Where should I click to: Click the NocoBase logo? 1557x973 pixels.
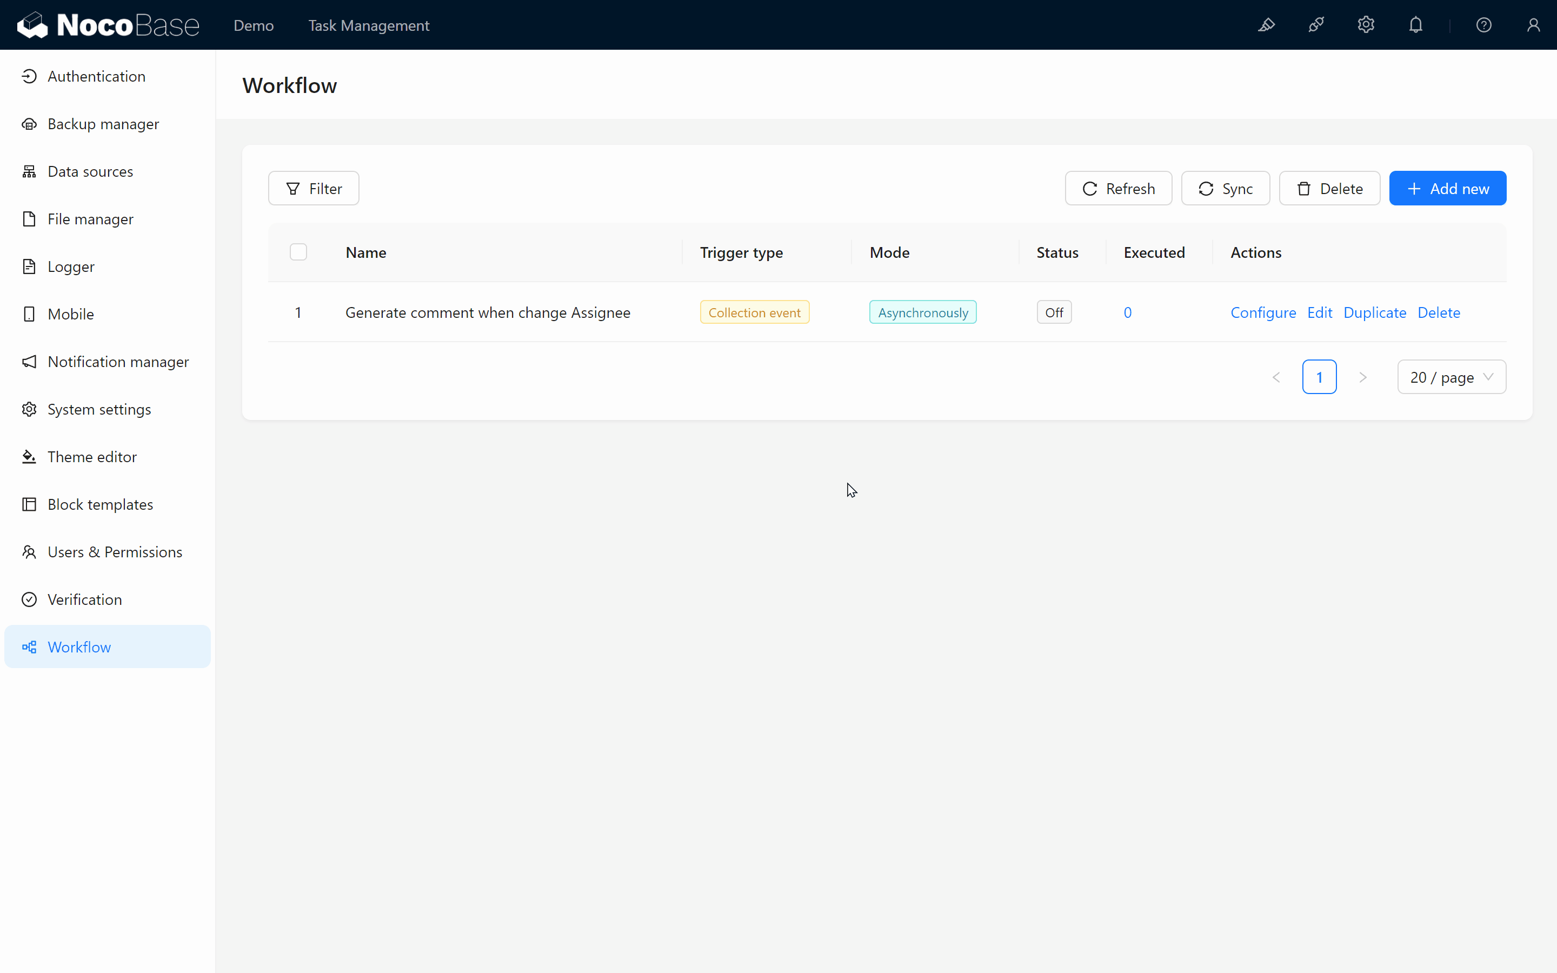(108, 25)
